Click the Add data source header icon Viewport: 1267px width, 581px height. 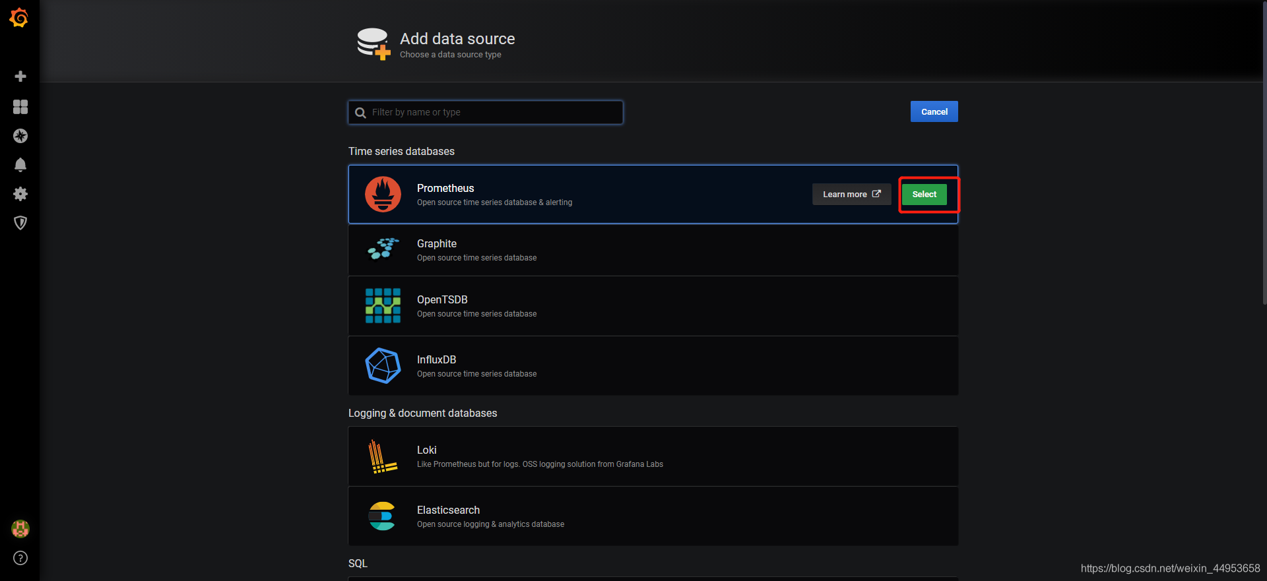click(374, 44)
